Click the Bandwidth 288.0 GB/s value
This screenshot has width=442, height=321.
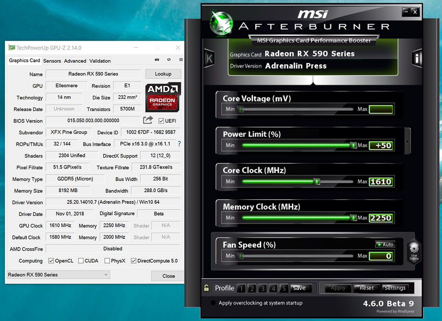click(x=156, y=191)
